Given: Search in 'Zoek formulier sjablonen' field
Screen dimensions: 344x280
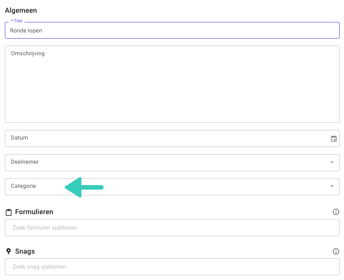Looking at the screenshot, I should point(172,228).
